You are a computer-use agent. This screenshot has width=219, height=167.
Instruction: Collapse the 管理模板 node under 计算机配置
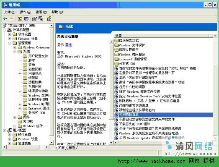(10, 43)
